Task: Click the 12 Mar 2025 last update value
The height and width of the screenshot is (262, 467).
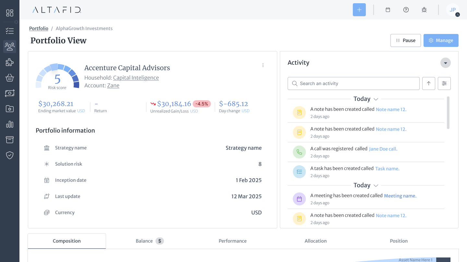Action: pyautogui.click(x=246, y=196)
